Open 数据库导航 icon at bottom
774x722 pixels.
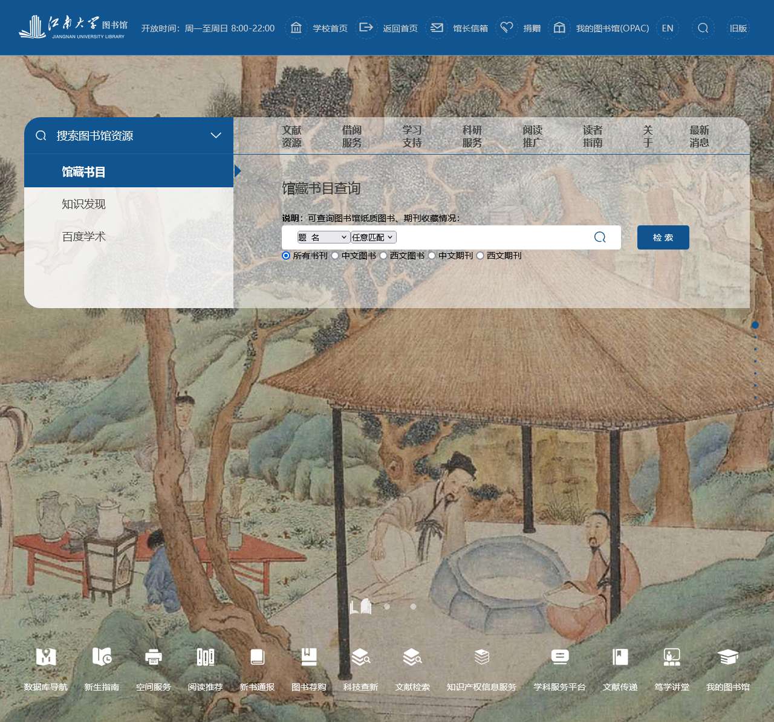pos(46,657)
